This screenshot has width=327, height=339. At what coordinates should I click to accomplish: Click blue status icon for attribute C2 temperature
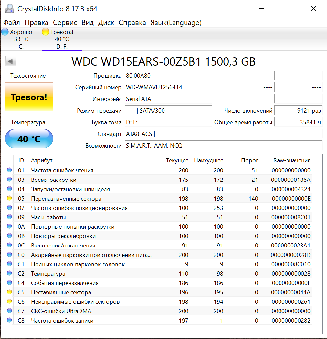point(10,273)
